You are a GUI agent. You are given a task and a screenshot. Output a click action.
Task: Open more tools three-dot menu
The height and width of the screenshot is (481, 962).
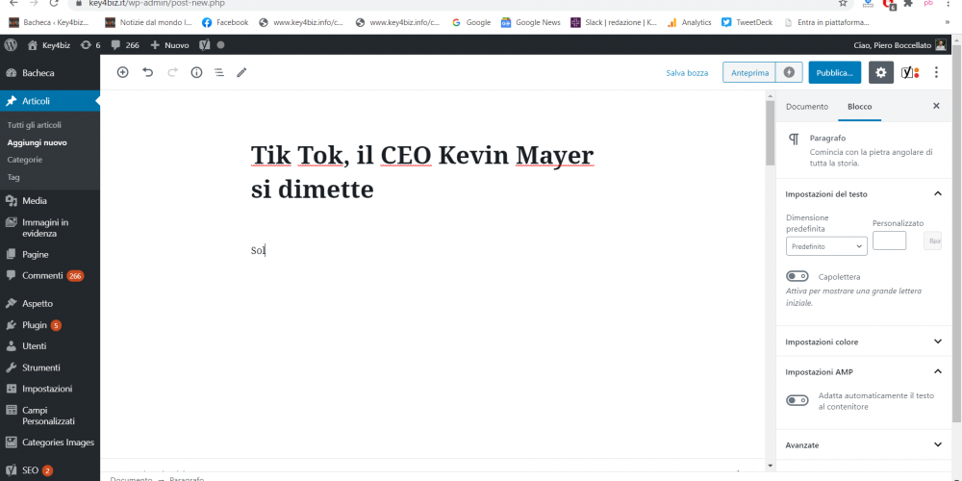[x=936, y=72]
